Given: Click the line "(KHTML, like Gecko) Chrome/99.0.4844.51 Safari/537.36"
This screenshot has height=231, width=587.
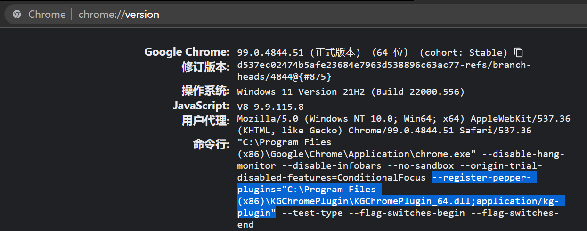Looking at the screenshot, I should [384, 130].
